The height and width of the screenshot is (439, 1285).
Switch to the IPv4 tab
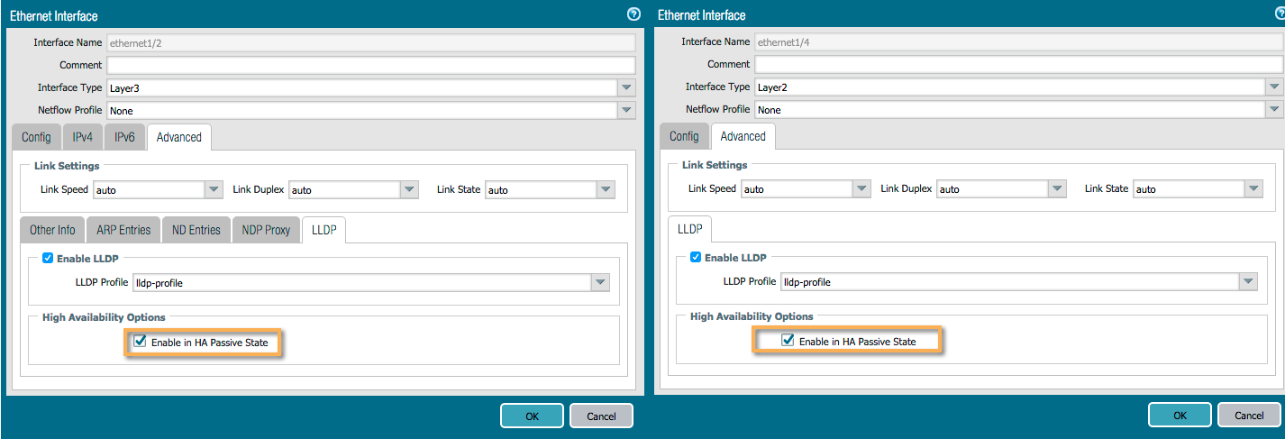click(83, 137)
